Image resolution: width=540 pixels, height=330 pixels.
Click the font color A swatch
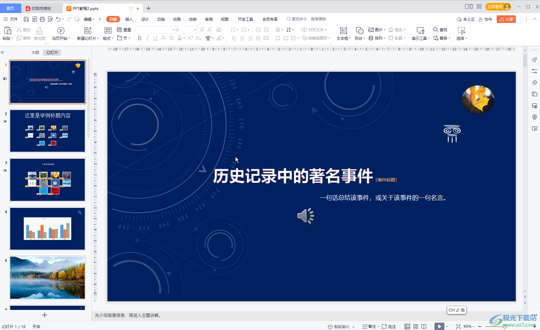pos(179,38)
